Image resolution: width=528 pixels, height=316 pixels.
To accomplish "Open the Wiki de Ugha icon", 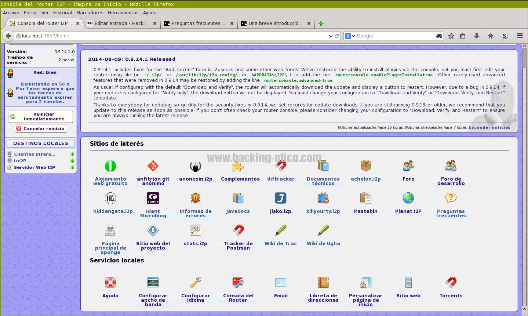I will click(323, 230).
